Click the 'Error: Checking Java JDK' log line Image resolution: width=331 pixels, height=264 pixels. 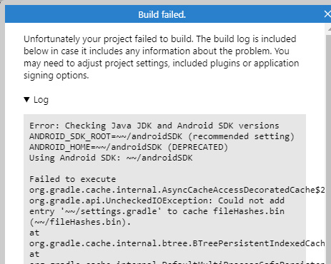click(x=154, y=126)
